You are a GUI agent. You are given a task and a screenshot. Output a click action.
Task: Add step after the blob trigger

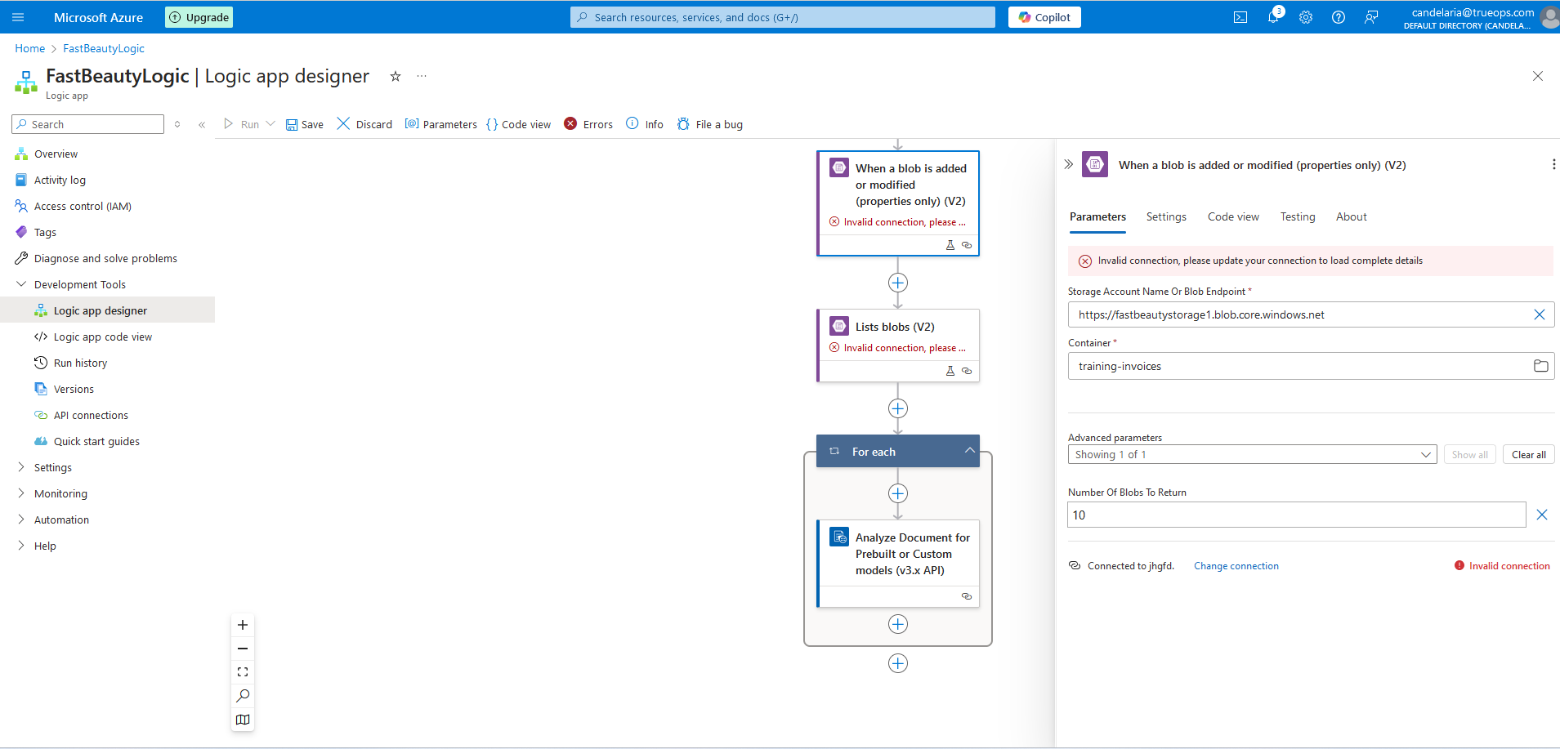coord(898,283)
